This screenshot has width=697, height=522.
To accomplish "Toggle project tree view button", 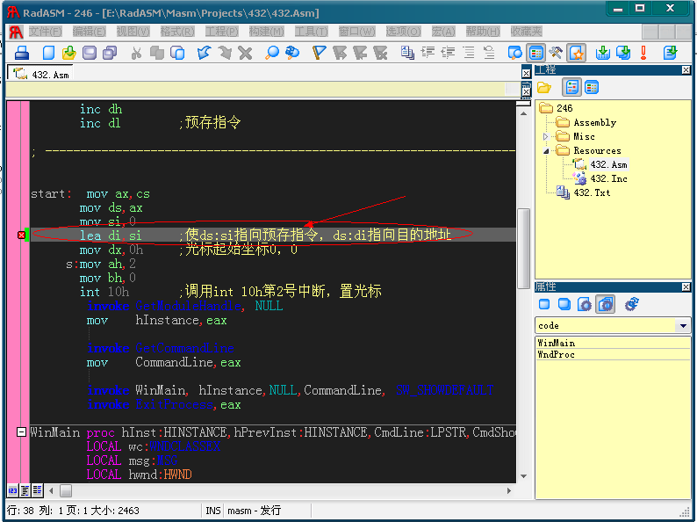I will [571, 87].
